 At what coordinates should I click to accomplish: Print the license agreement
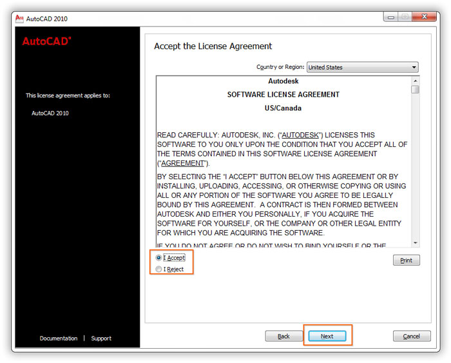point(406,260)
